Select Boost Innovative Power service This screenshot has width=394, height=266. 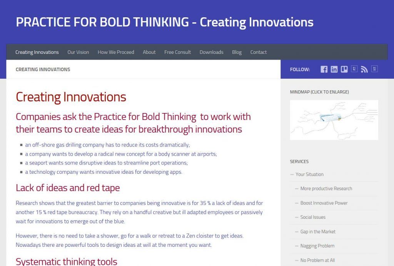[324, 203]
